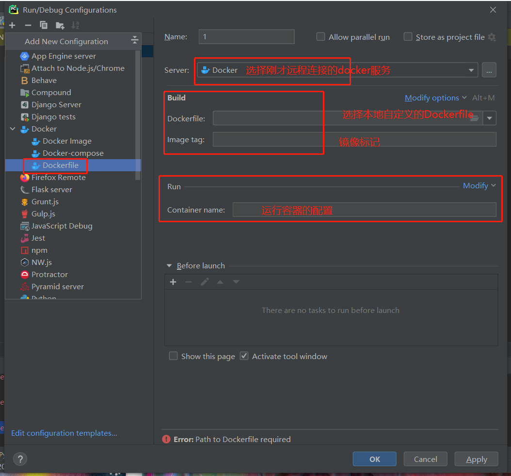511x476 pixels.
Task: Enable Store as project file checkbox
Action: [408, 36]
